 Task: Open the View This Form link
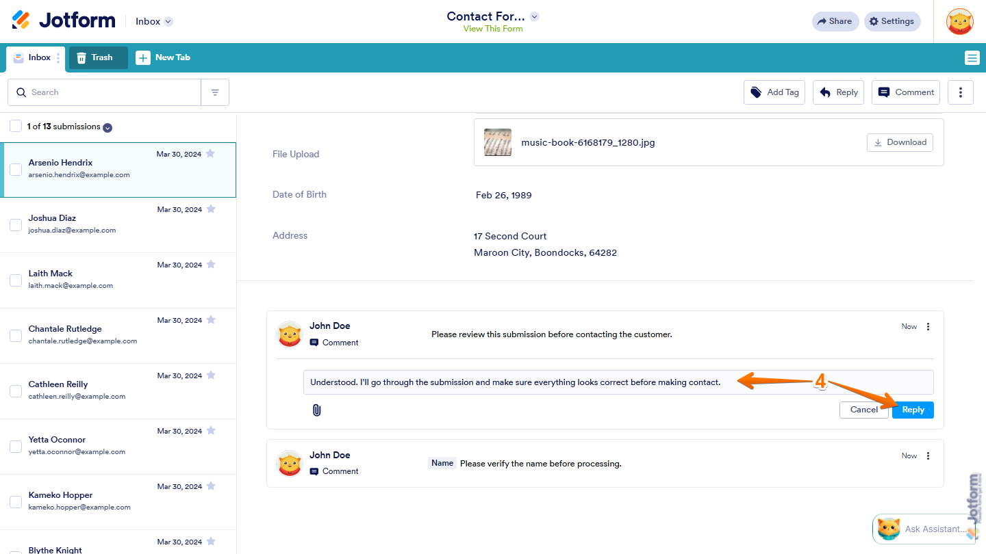tap(493, 29)
